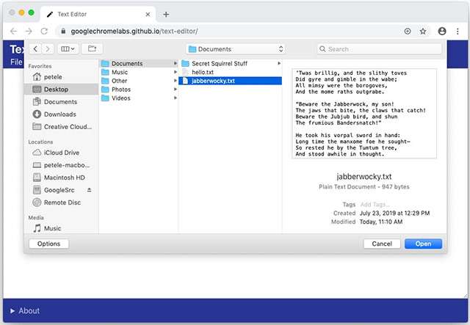Image resolution: width=470 pixels, height=325 pixels.
Task: Cancel the file dialog
Action: [x=382, y=244]
